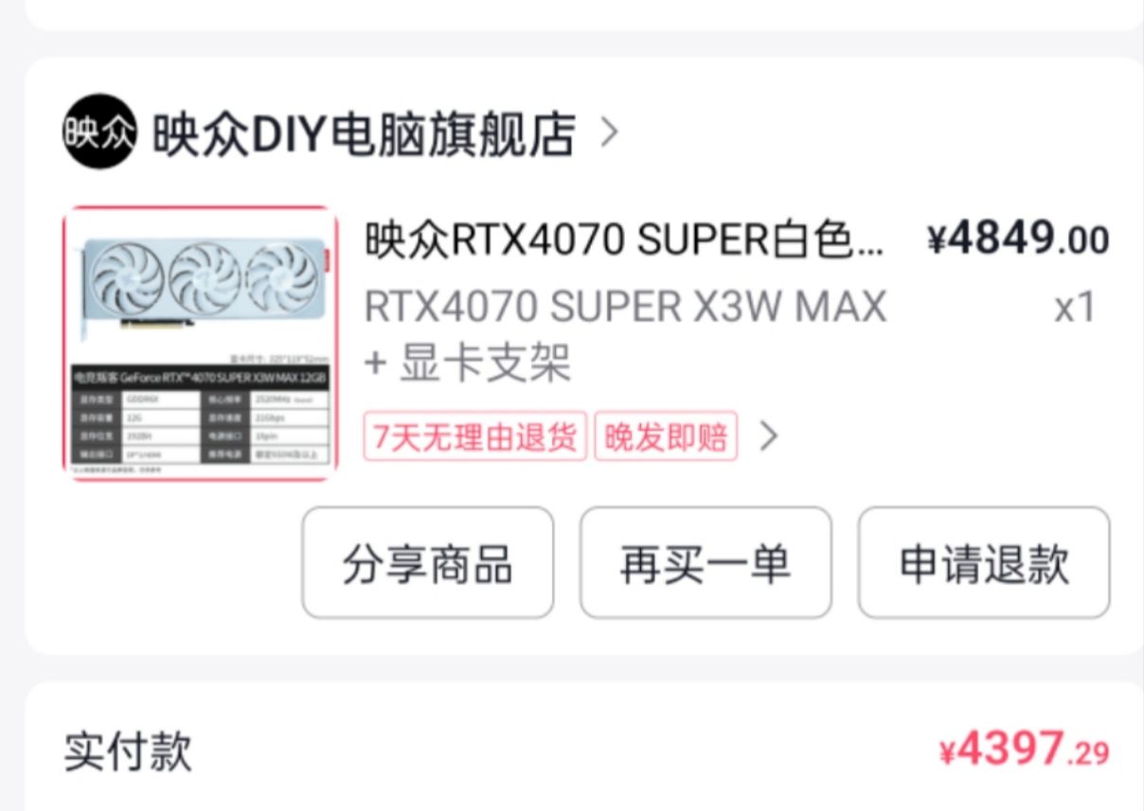
Task: Tap the + 显卡支架 spec line
Action: 468,363
